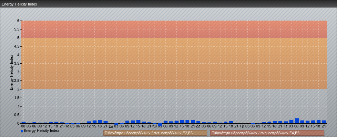
Task: Click the F2,F3 tornado probability legend box
Action: pos(155,133)
